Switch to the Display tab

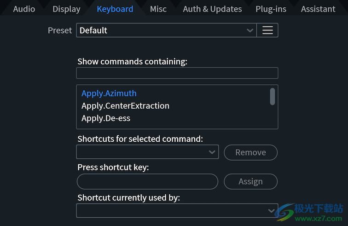click(66, 9)
